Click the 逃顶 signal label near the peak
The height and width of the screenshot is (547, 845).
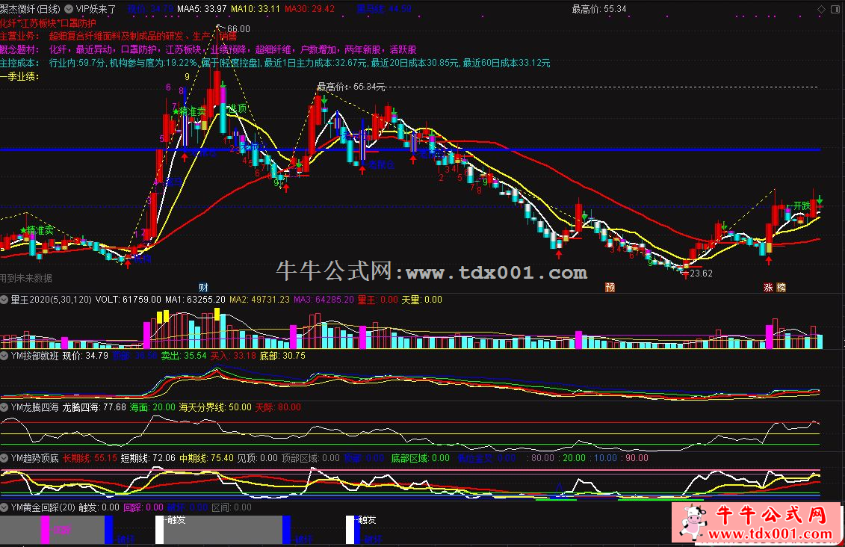click(238, 108)
